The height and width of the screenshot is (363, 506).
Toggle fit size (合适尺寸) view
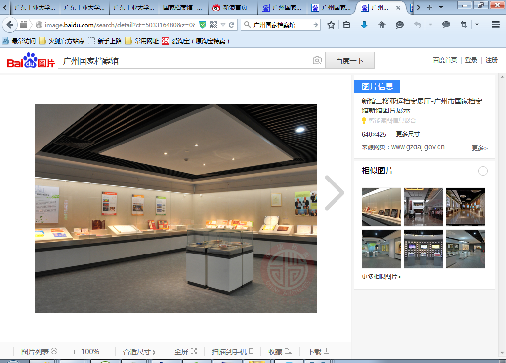tap(141, 352)
